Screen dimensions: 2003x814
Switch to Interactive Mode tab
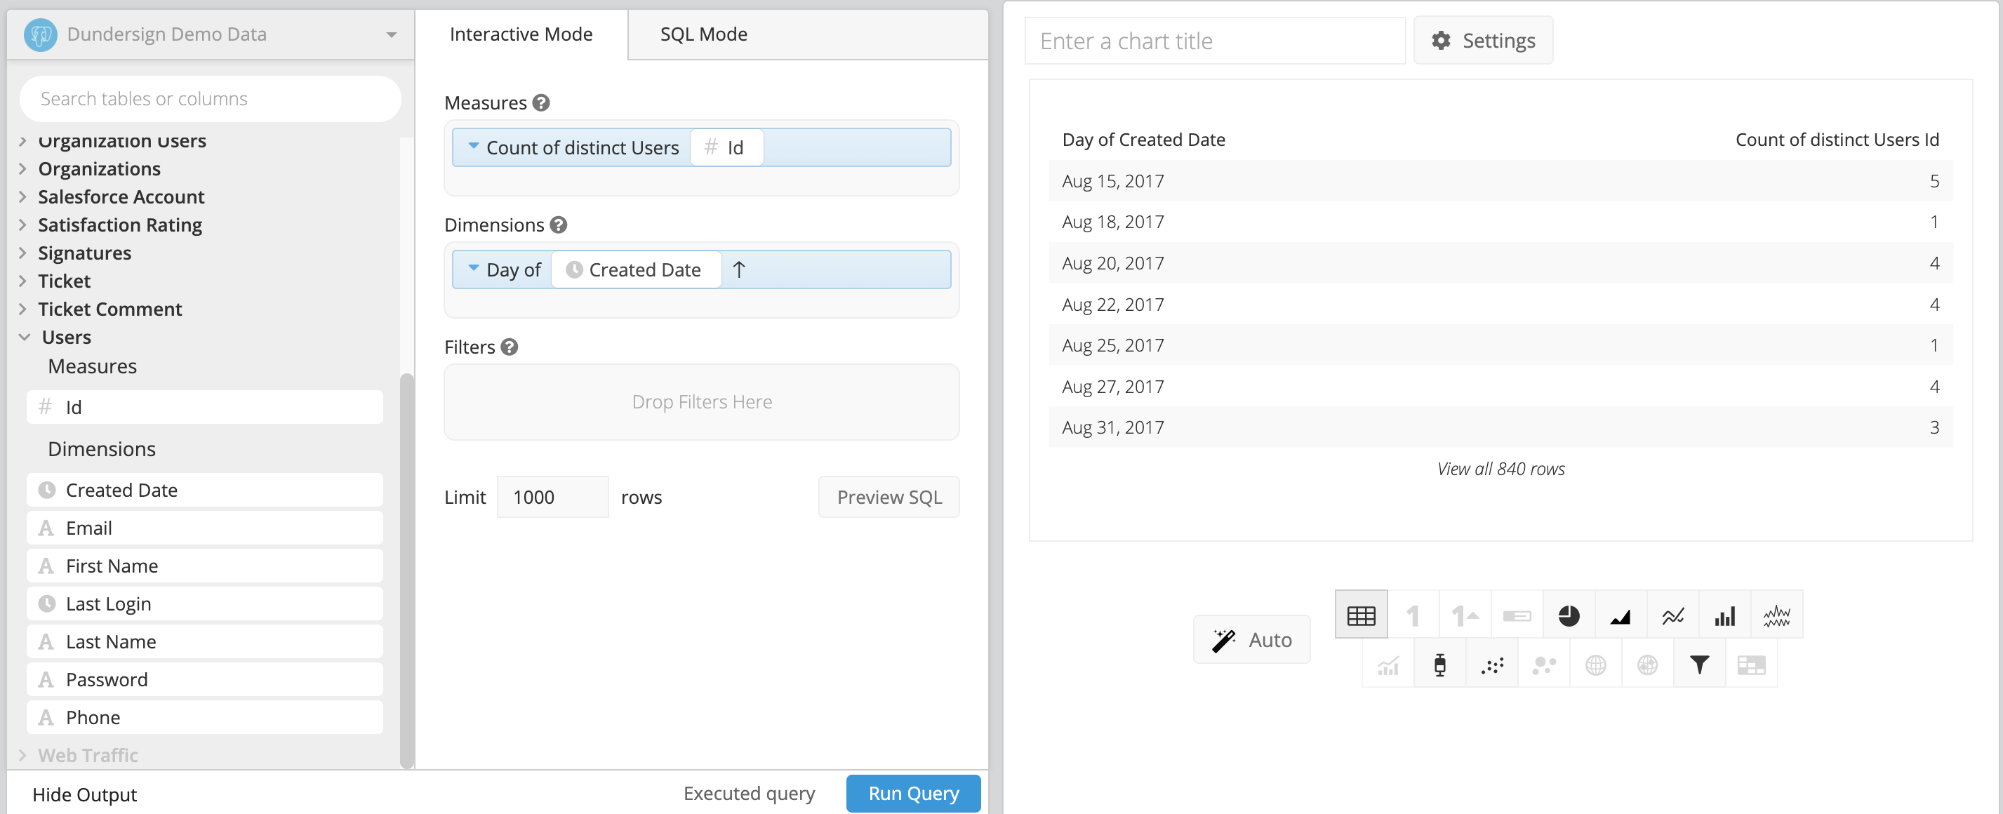[x=521, y=34]
